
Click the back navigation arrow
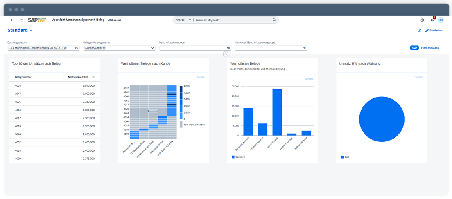point(11,20)
